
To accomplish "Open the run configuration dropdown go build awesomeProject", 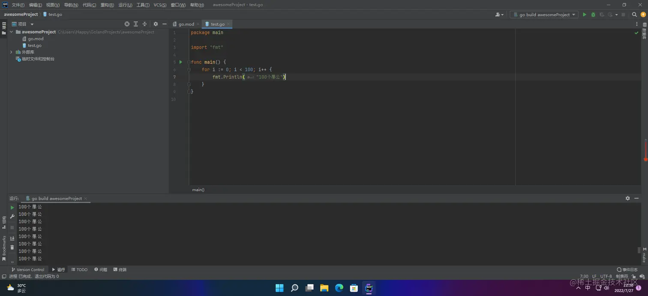I will click(x=544, y=15).
